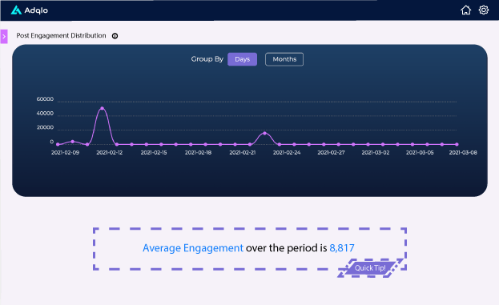Click the 2021-02-15 axis label
This screenshot has height=305, width=499.
[154, 153]
